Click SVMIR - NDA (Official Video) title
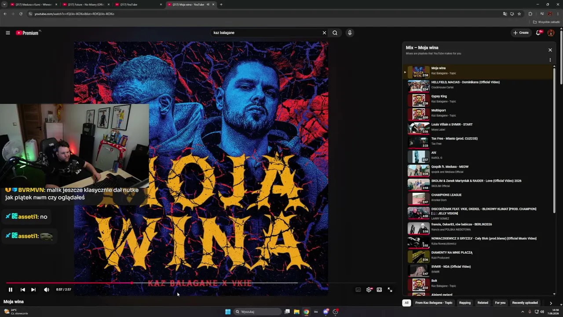 pyautogui.click(x=451, y=267)
